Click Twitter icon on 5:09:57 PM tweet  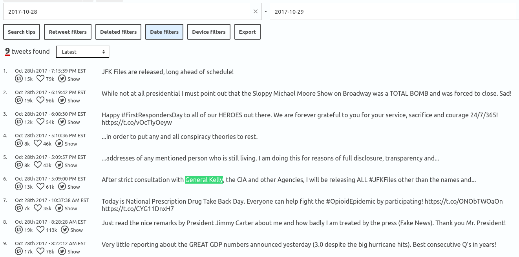(59, 165)
